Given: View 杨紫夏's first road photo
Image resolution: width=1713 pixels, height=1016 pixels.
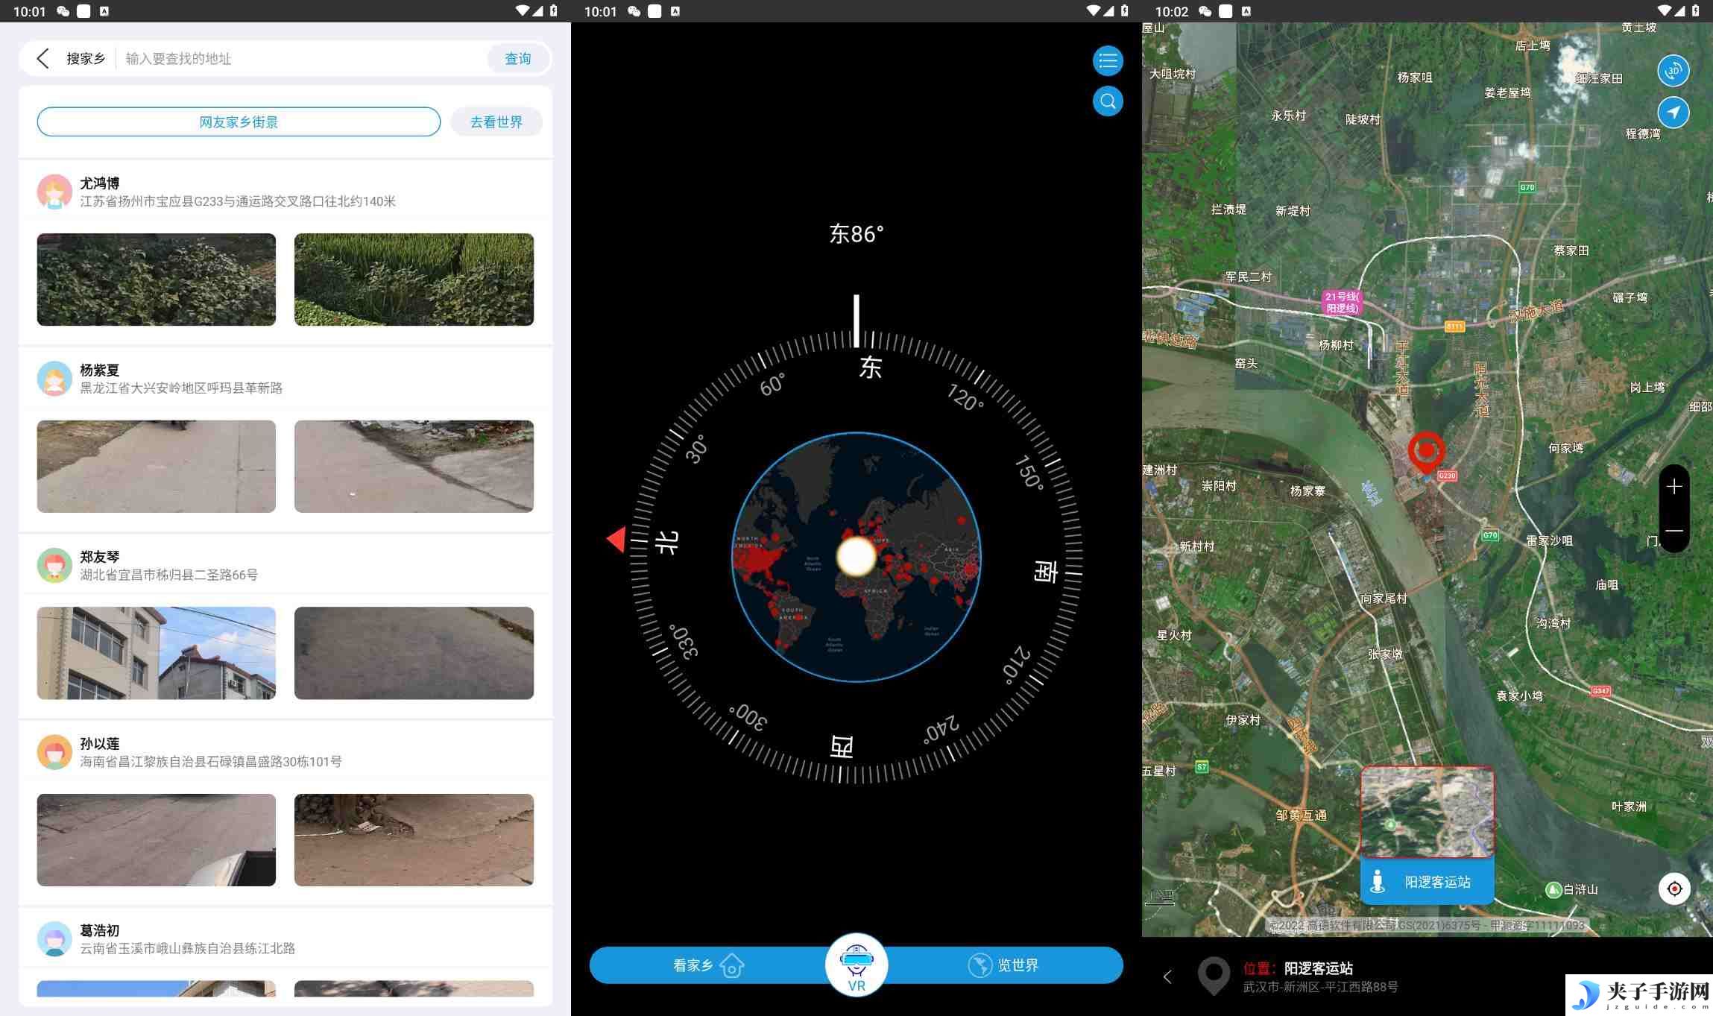Looking at the screenshot, I should click(x=157, y=466).
